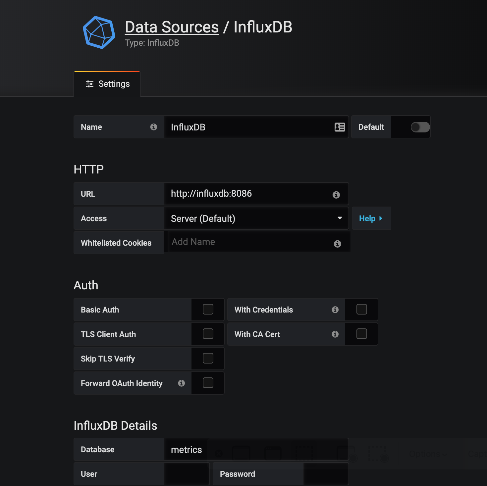Open the Access dropdown Server (Default)
487x486 pixels.
pos(256,219)
